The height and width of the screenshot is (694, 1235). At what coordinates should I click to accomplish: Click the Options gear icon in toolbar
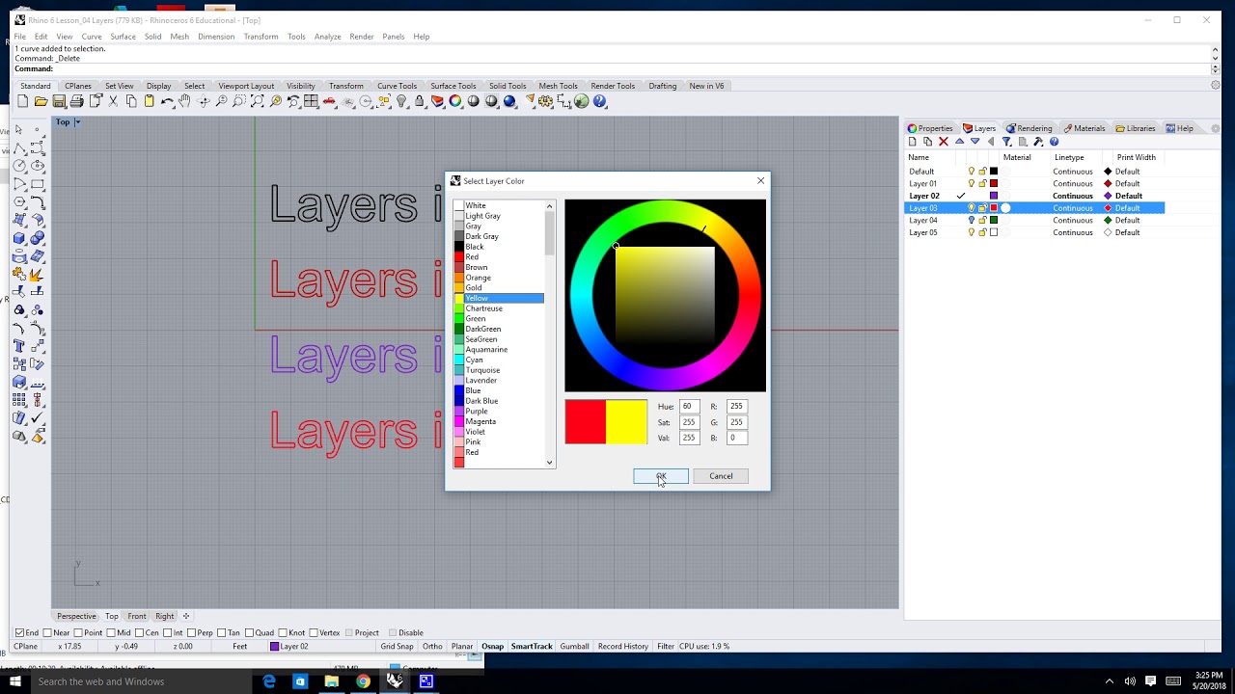point(546,101)
